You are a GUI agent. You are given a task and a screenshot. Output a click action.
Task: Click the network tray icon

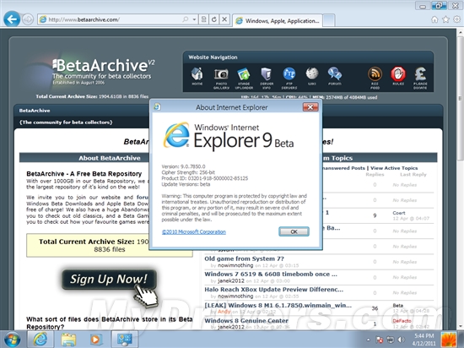pos(391,340)
